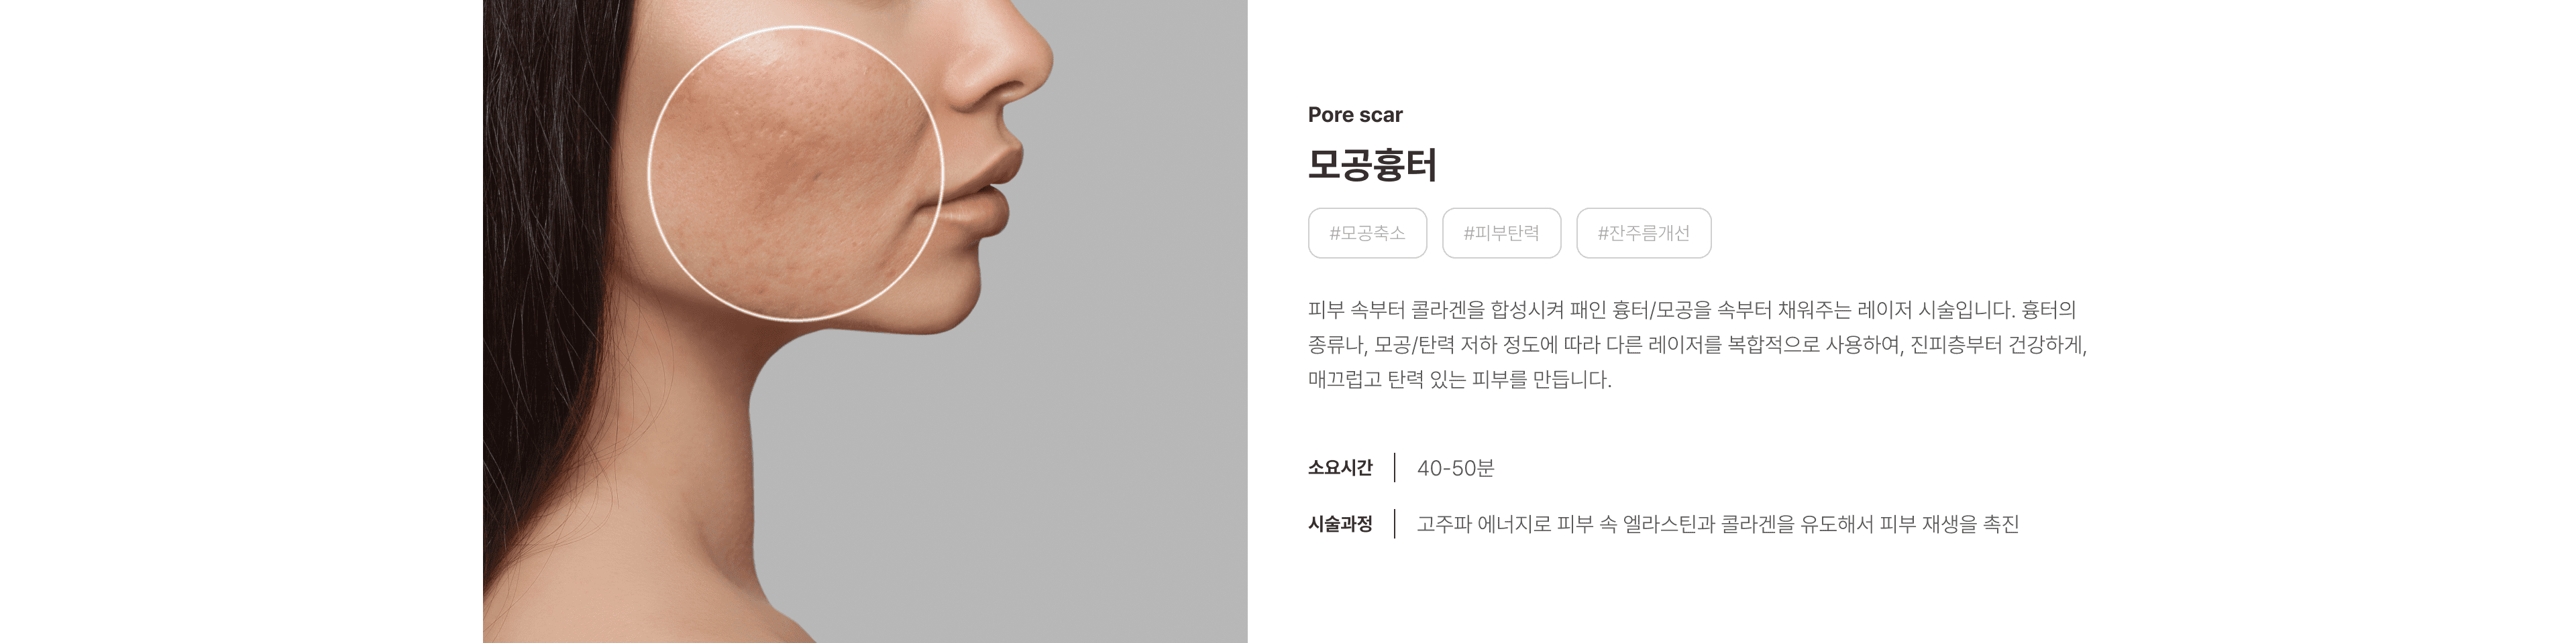The width and height of the screenshot is (2576, 643).
Task: Click the white circle highlighting the cheek
Action: (795, 173)
